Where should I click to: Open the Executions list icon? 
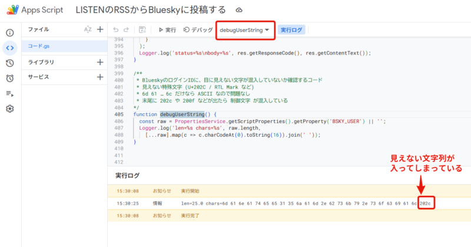click(x=10, y=93)
